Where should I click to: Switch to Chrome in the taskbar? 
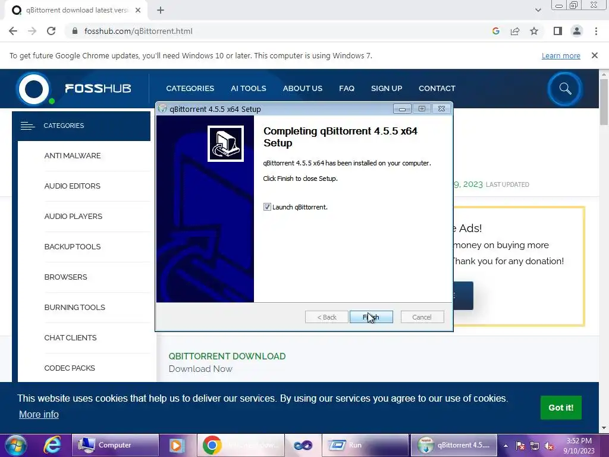pos(241,445)
